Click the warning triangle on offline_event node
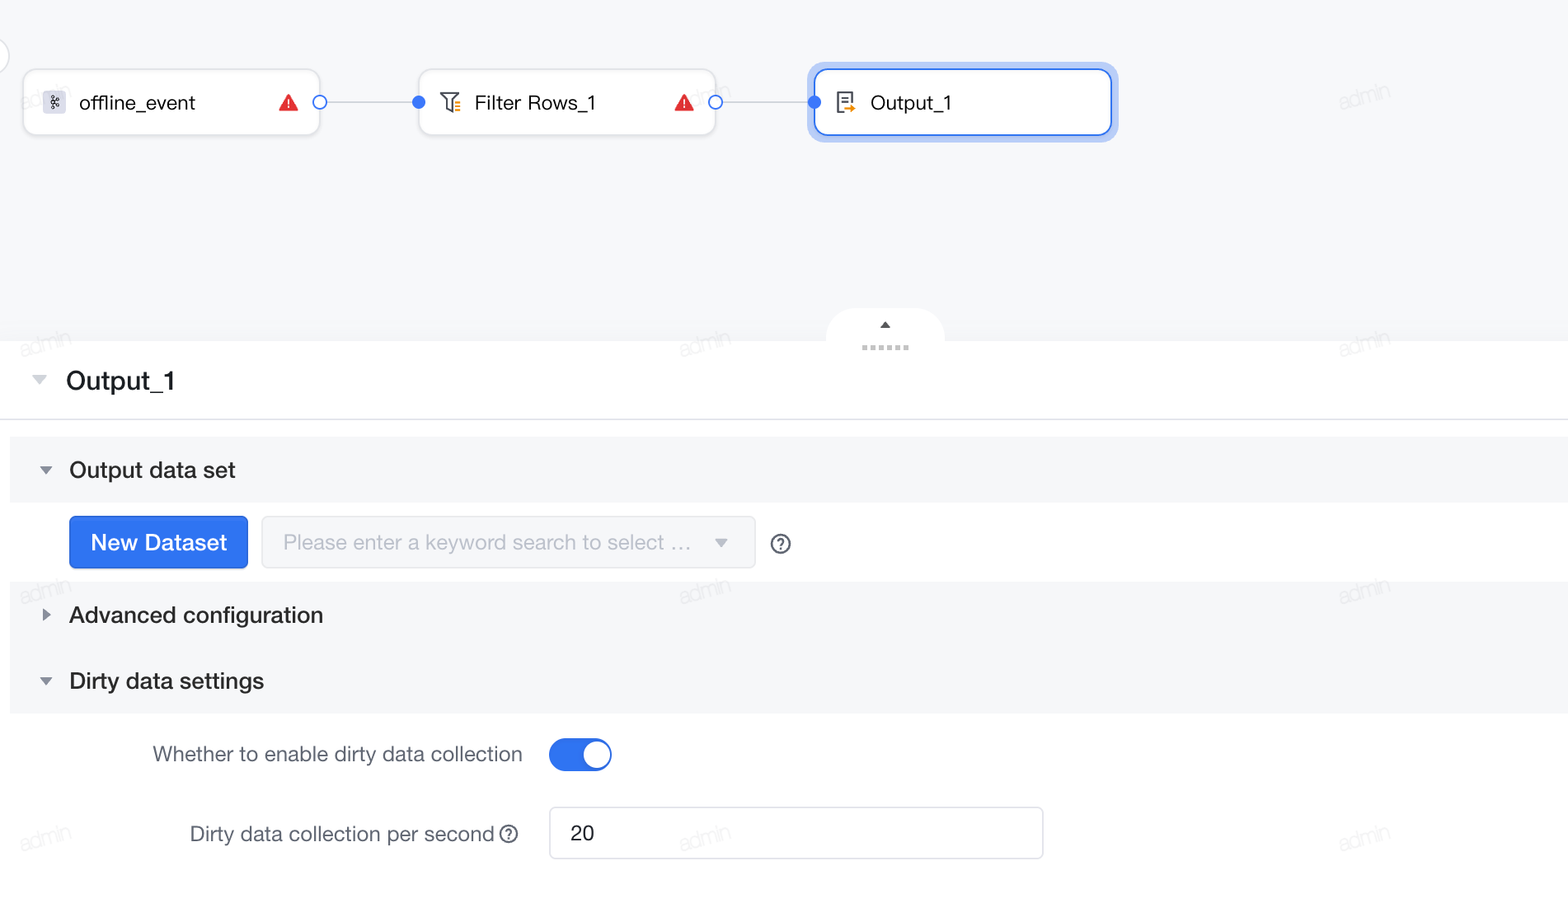The height and width of the screenshot is (903, 1568). (x=288, y=103)
